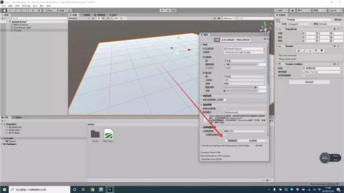The height and width of the screenshot is (193, 344).
Task: Select the Hand tool in toolbar
Action: point(4,11)
